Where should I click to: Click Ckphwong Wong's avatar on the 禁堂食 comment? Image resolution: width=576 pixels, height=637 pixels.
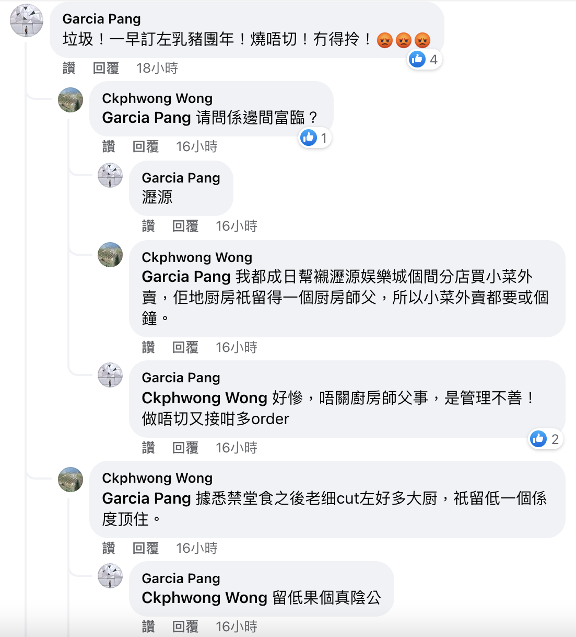70,480
